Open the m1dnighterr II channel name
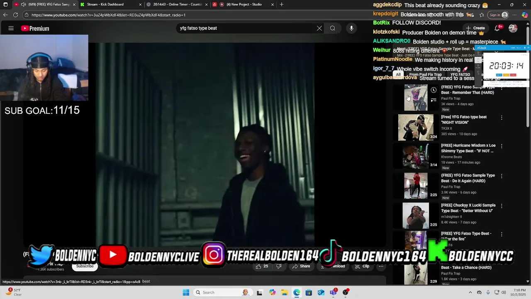Image resolution: width=531 pixels, height=299 pixels. click(x=451, y=217)
